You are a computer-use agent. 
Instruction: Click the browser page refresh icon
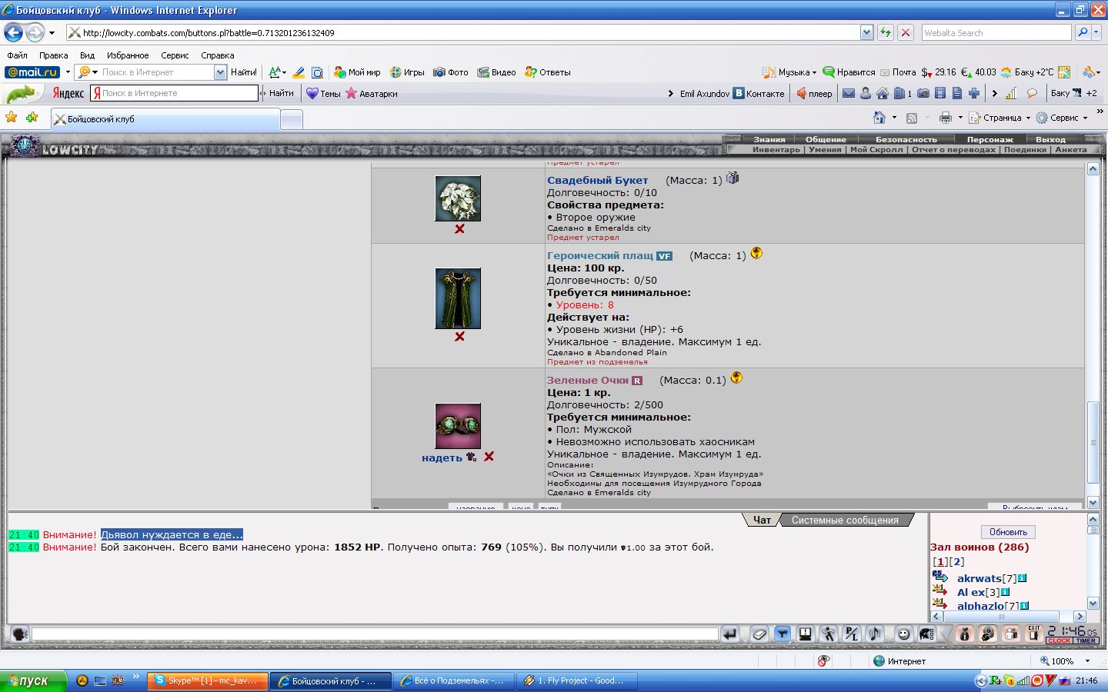(x=886, y=32)
